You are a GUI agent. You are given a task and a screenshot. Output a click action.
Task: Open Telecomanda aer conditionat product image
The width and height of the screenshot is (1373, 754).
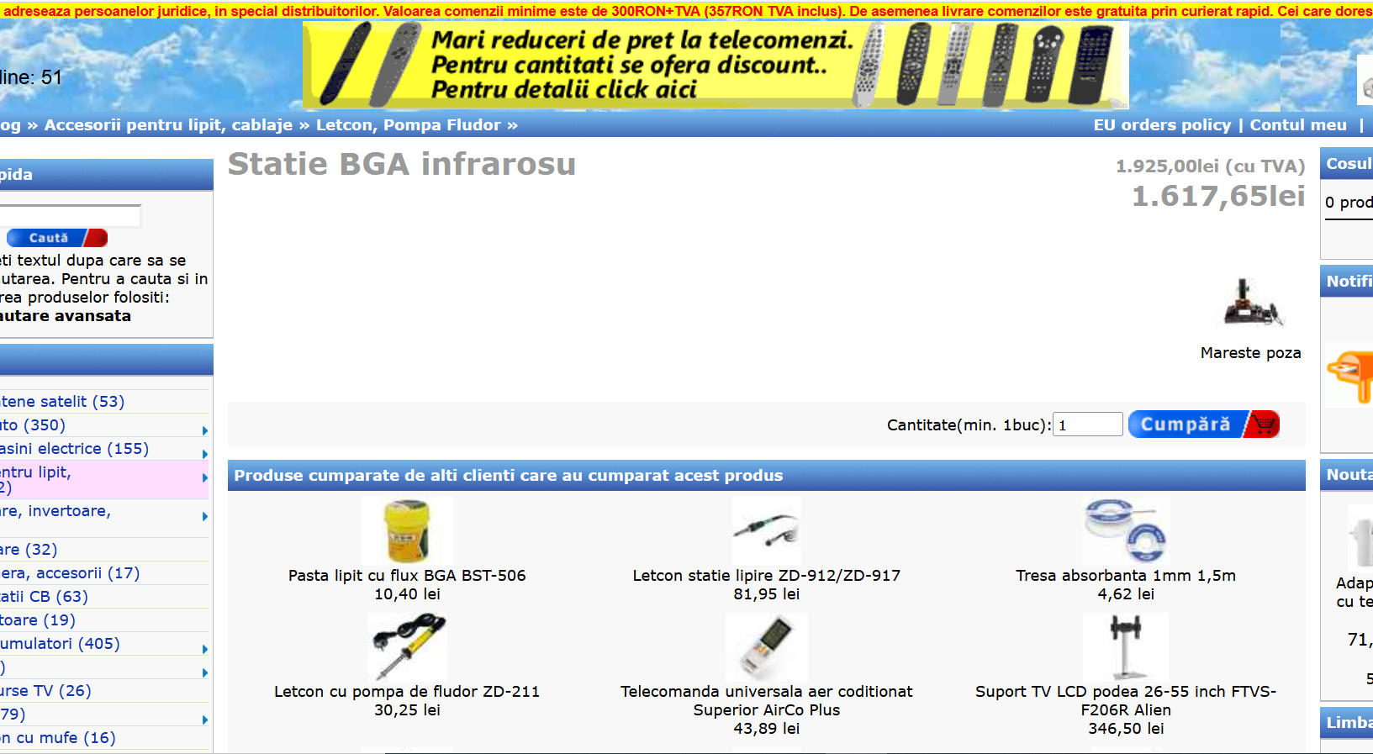tap(766, 646)
